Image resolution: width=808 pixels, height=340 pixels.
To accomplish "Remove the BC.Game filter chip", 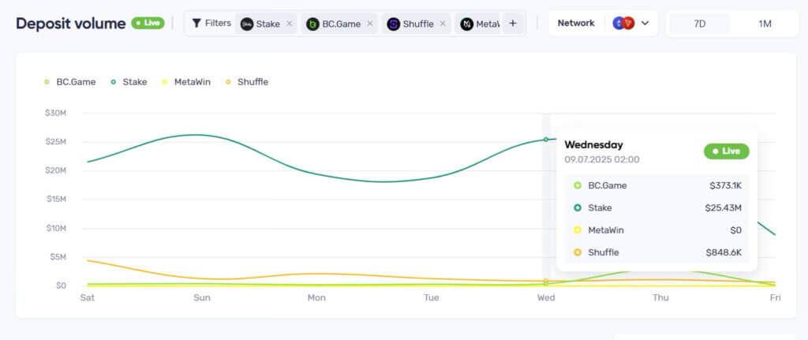I will pyautogui.click(x=370, y=24).
